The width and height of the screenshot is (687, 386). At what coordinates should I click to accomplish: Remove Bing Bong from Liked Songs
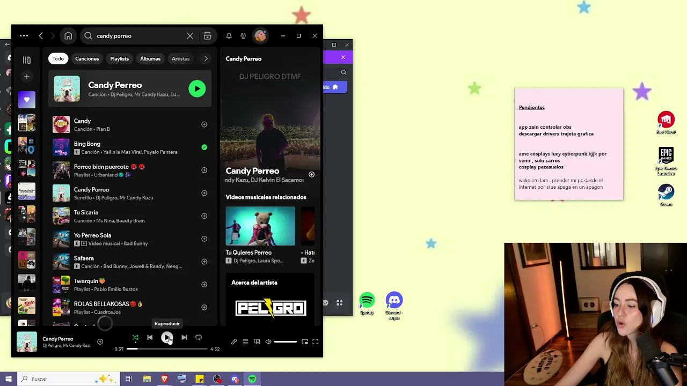pyautogui.click(x=204, y=147)
